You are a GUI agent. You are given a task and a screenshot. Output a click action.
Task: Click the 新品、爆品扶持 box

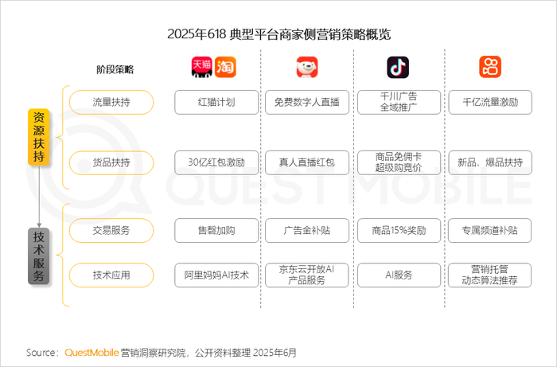pos(490,162)
